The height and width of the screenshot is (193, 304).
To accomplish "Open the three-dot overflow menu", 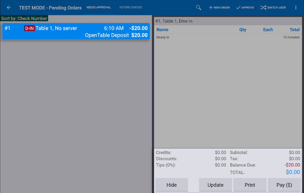I will click(x=296, y=8).
